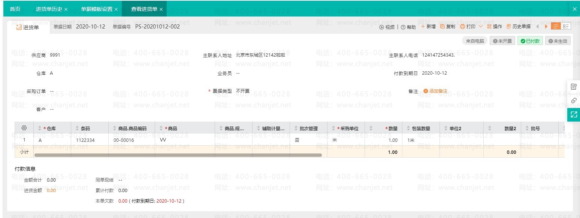Click the 票据类型 value 不开票
Viewport: 580px width, 218px height.
[x=243, y=91]
